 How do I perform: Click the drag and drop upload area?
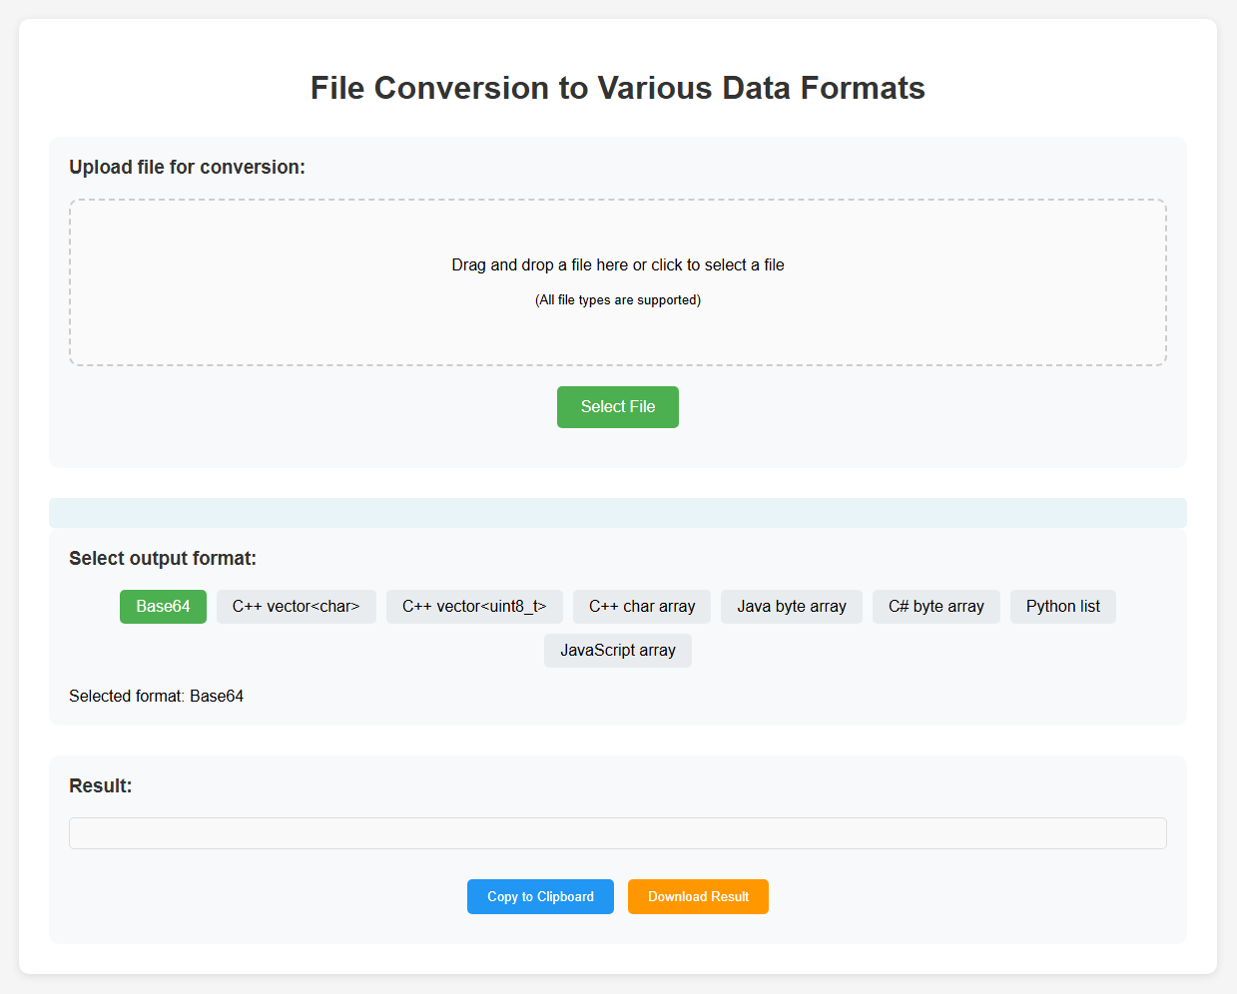pos(617,282)
